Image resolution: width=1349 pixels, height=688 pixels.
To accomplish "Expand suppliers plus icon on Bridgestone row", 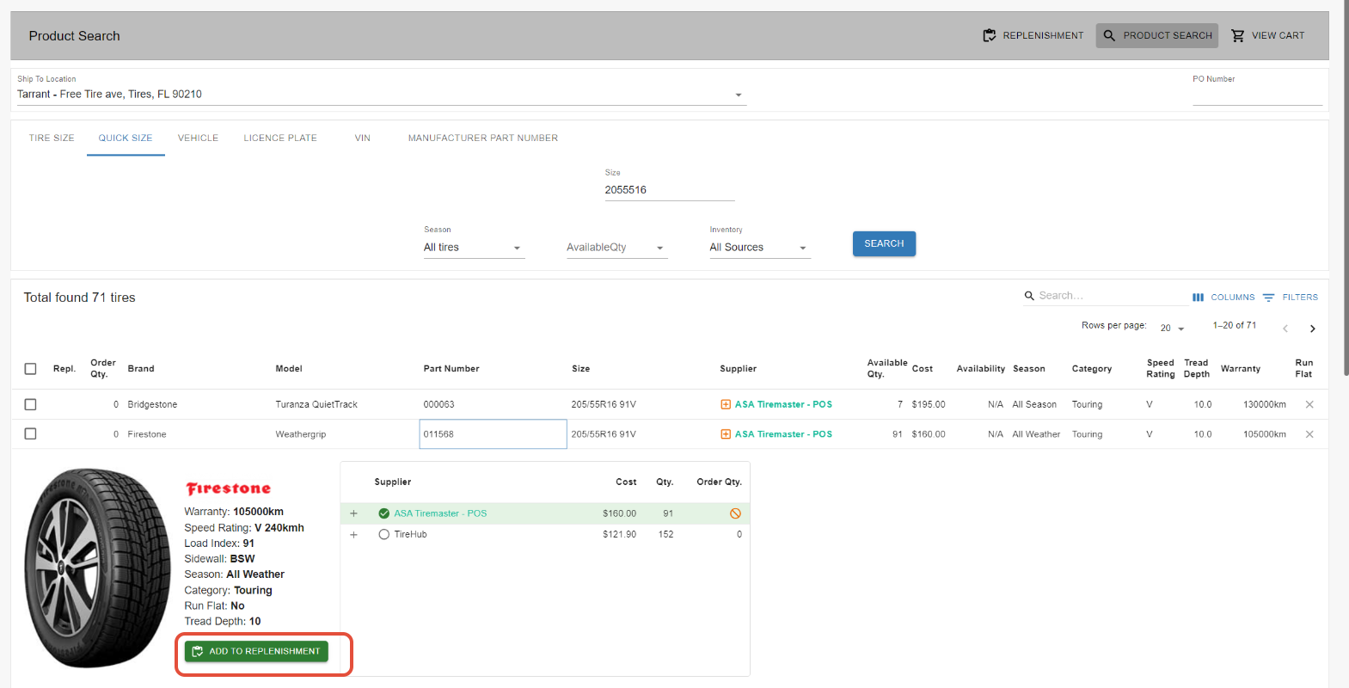I will pos(726,404).
